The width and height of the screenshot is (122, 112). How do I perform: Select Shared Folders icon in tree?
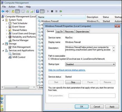(10, 30)
